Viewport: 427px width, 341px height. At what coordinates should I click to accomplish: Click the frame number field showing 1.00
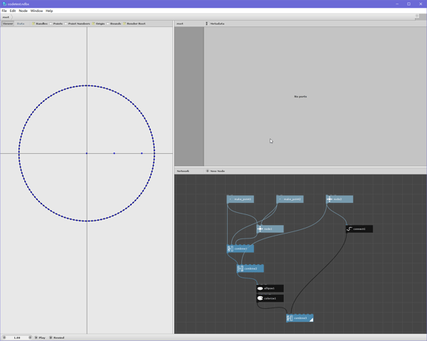pos(17,337)
